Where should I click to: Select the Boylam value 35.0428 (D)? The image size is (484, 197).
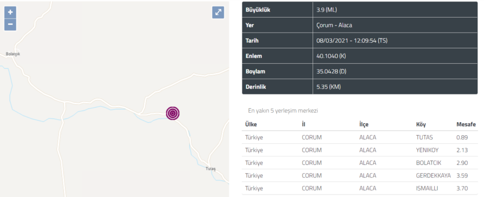[x=332, y=71]
